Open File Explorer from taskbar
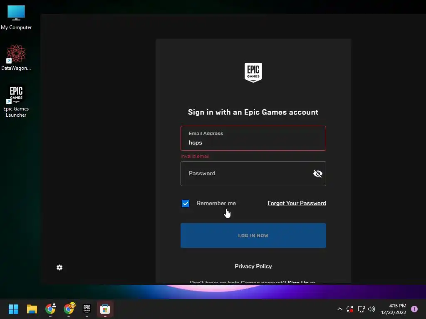The width and height of the screenshot is (426, 319). [x=32, y=309]
